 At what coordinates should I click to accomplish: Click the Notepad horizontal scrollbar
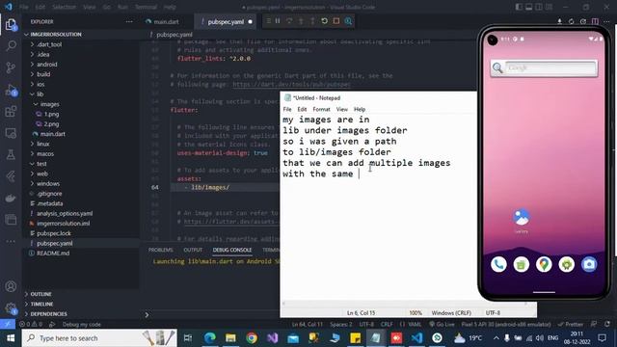[x=405, y=304]
